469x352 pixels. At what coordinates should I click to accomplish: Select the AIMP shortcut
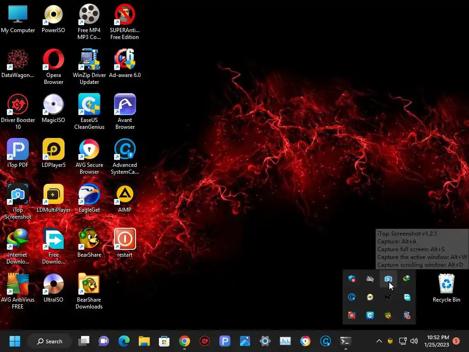(x=125, y=198)
